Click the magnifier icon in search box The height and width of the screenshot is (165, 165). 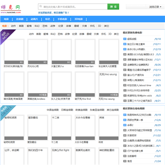41,6
